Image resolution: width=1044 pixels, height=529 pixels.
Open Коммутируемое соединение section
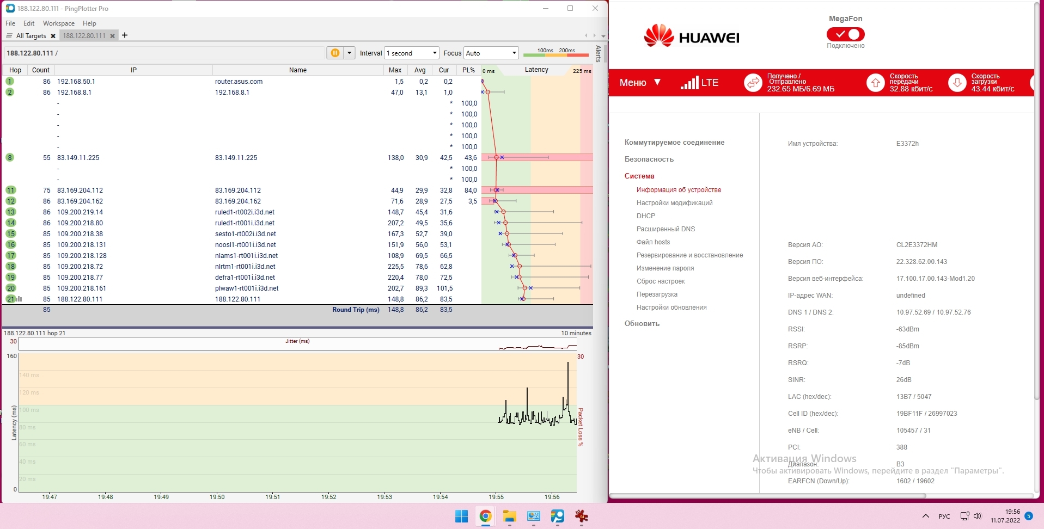(x=674, y=143)
